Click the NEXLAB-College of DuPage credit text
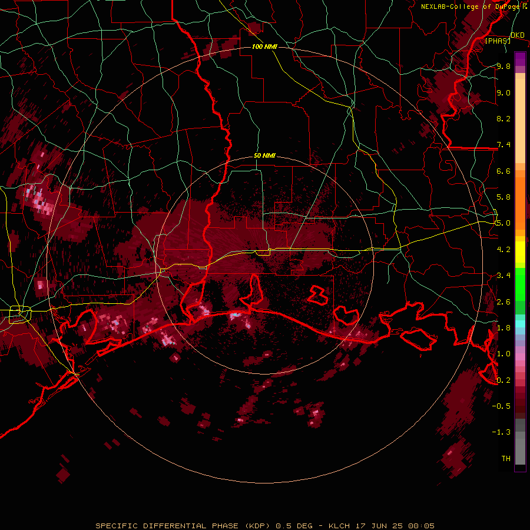530x530 pixels. pos(474,6)
